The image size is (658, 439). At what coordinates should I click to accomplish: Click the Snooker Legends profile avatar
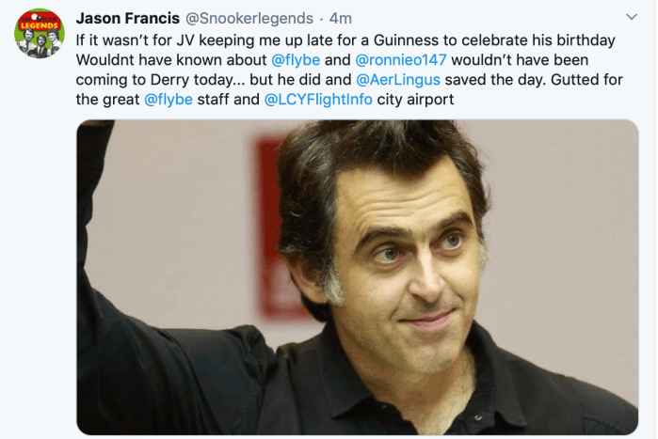pyautogui.click(x=39, y=34)
